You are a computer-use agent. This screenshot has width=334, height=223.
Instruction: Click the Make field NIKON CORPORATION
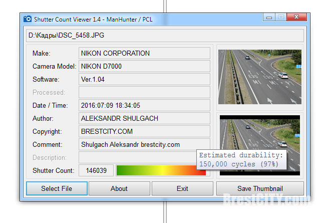(144, 53)
